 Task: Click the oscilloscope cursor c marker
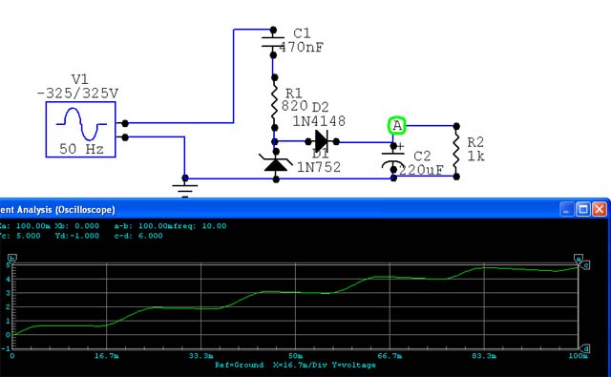point(585,265)
